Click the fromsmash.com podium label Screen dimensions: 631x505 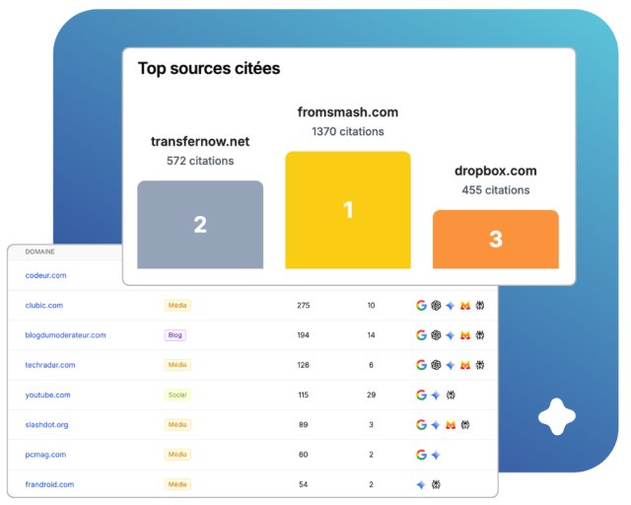coord(348,112)
